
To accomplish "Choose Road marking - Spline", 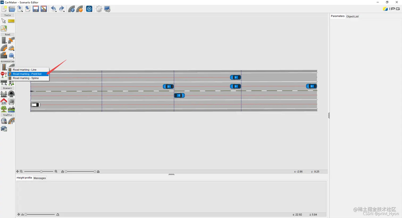I will (28, 78).
